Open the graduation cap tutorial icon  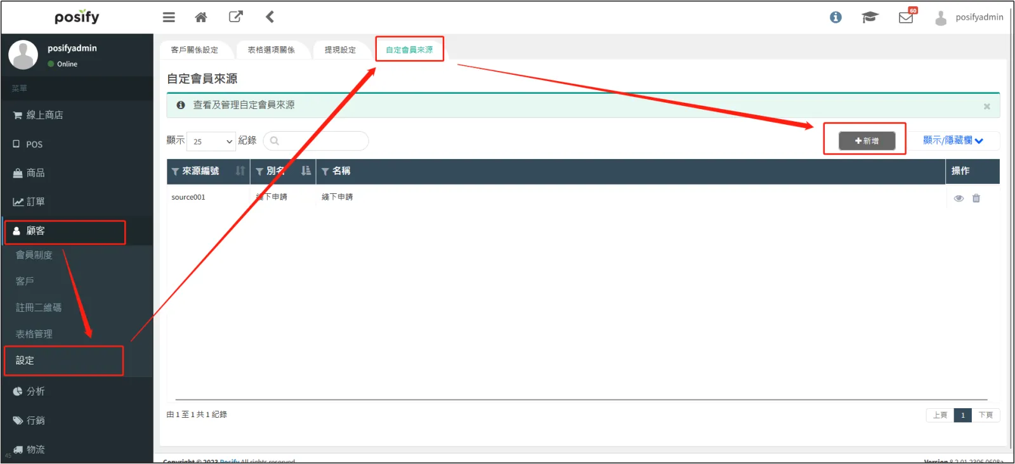pos(869,18)
